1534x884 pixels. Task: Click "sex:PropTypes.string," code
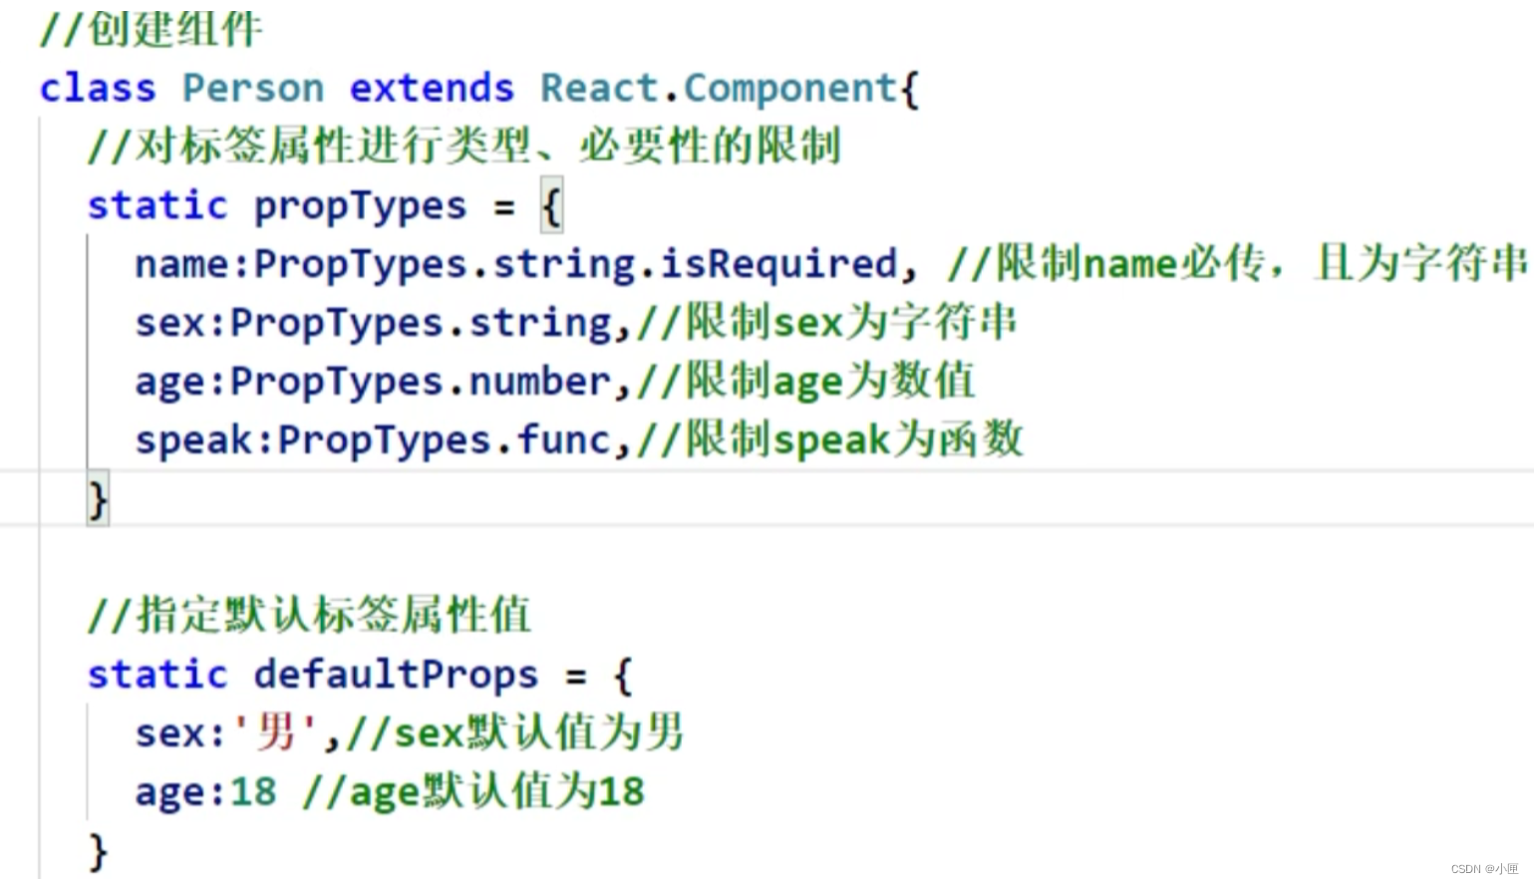[383, 324]
